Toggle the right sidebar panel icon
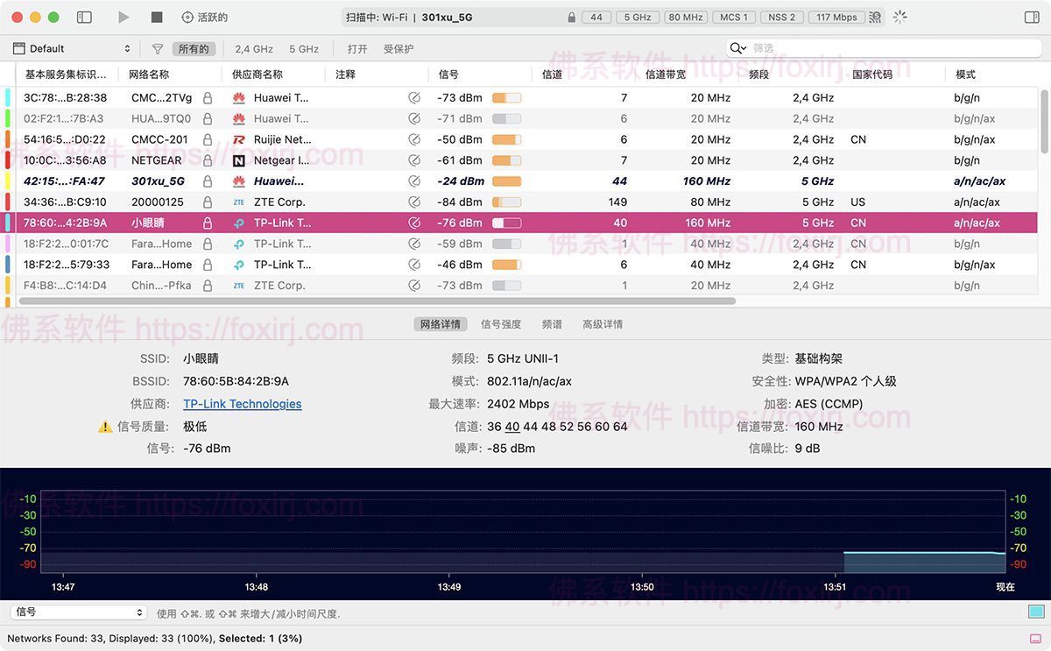This screenshot has height=651, width=1051. [1032, 18]
